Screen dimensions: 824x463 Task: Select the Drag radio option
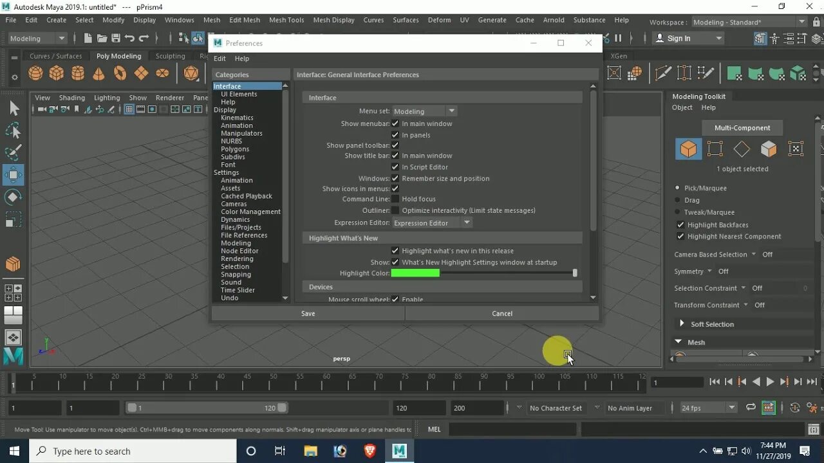pos(677,200)
